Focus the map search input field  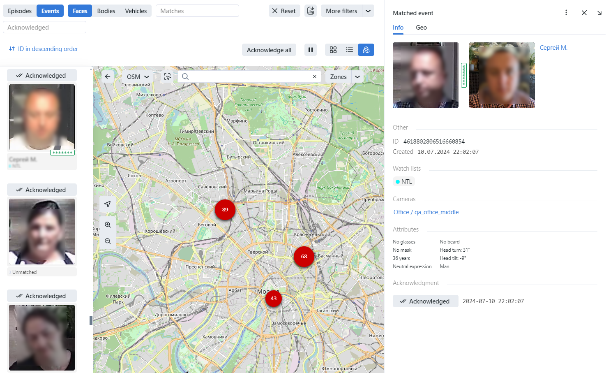(x=250, y=76)
